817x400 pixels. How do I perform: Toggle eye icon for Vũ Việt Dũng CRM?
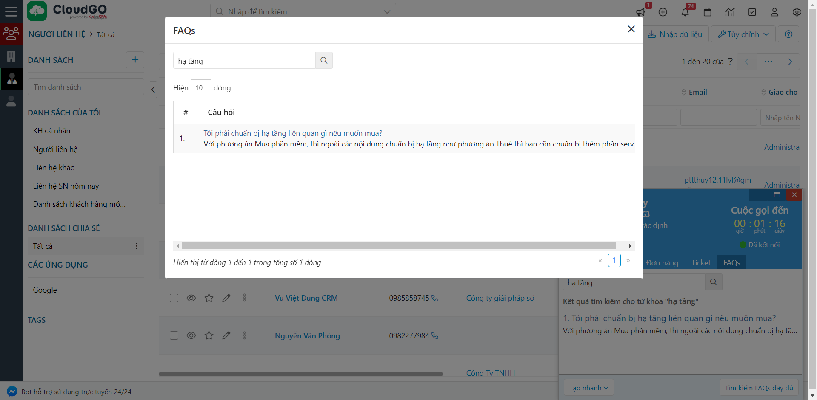coord(191,298)
